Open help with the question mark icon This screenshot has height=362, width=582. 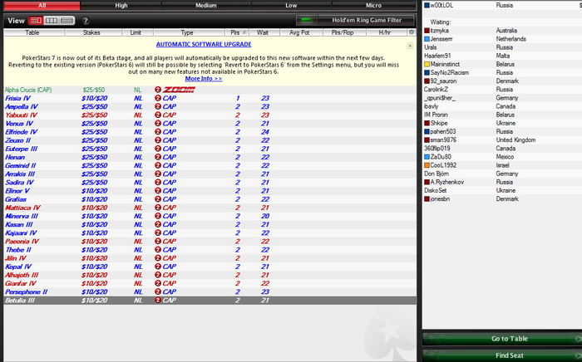[x=86, y=21]
